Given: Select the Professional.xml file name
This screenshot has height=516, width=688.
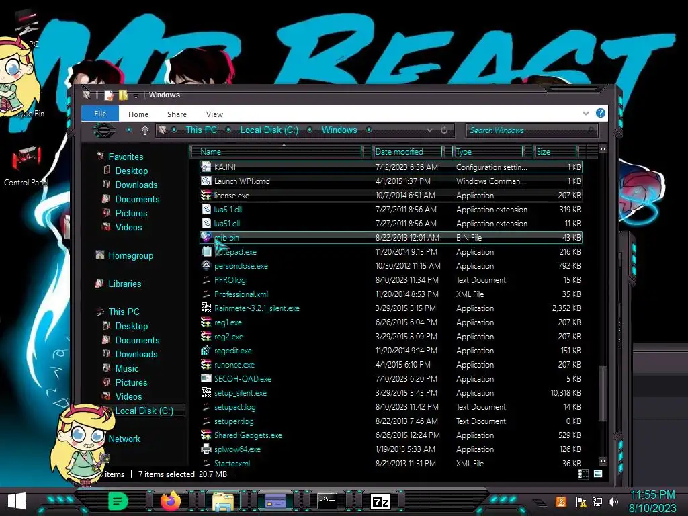Looking at the screenshot, I should [241, 294].
